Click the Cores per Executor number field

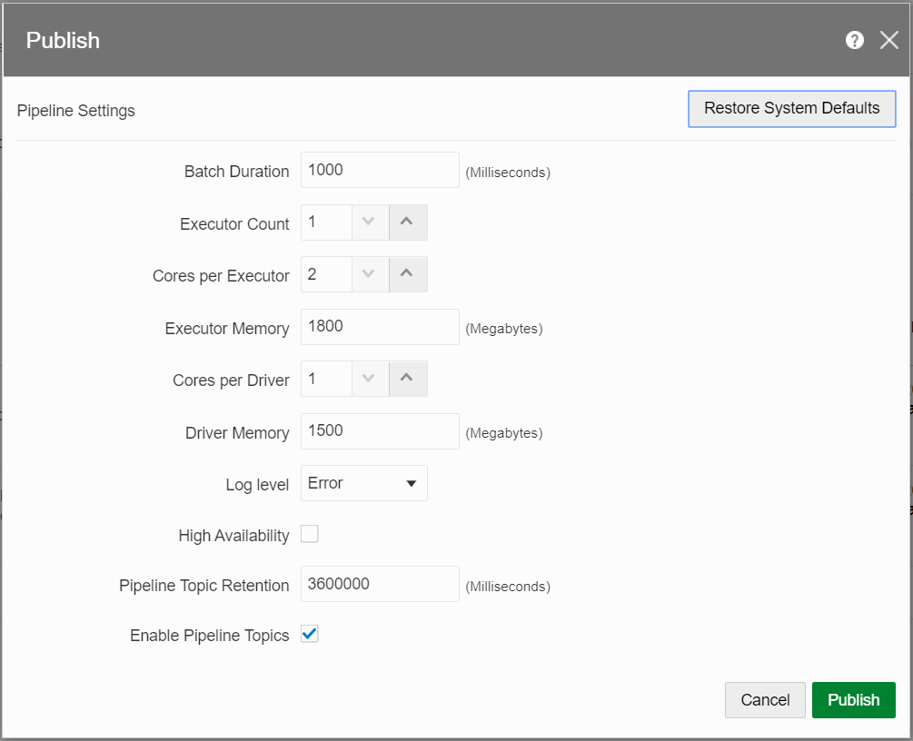click(x=326, y=273)
